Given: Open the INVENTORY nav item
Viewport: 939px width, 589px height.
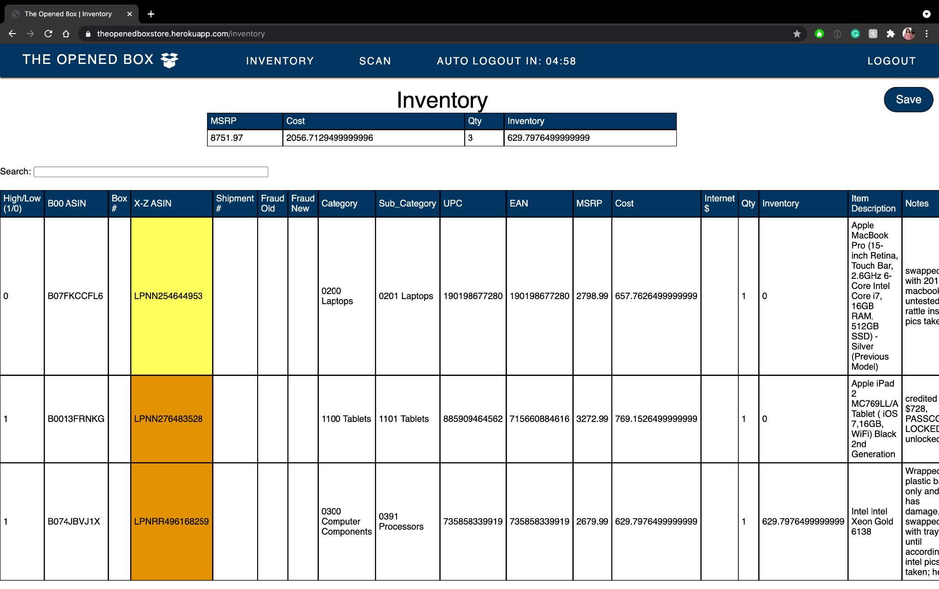Looking at the screenshot, I should point(280,61).
